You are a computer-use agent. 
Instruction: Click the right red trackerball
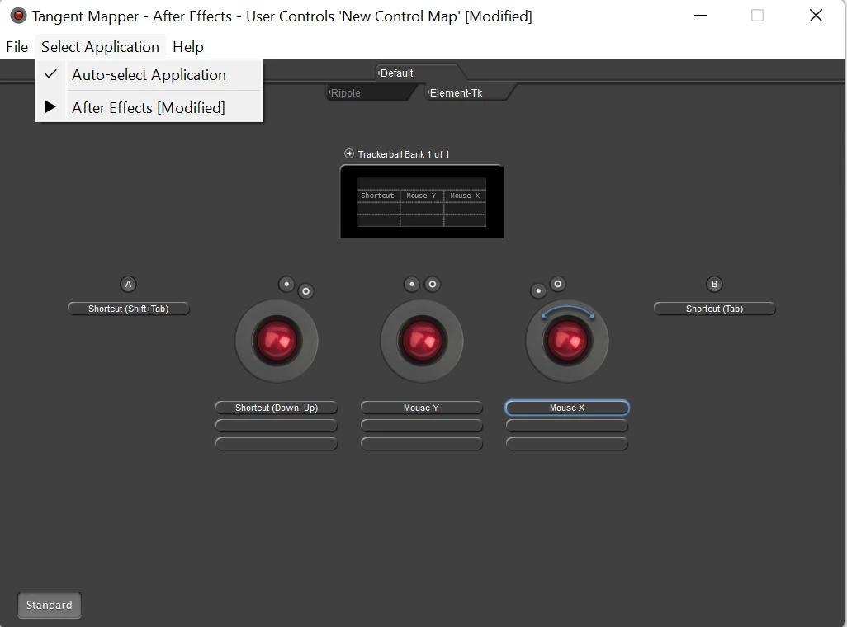(x=567, y=342)
